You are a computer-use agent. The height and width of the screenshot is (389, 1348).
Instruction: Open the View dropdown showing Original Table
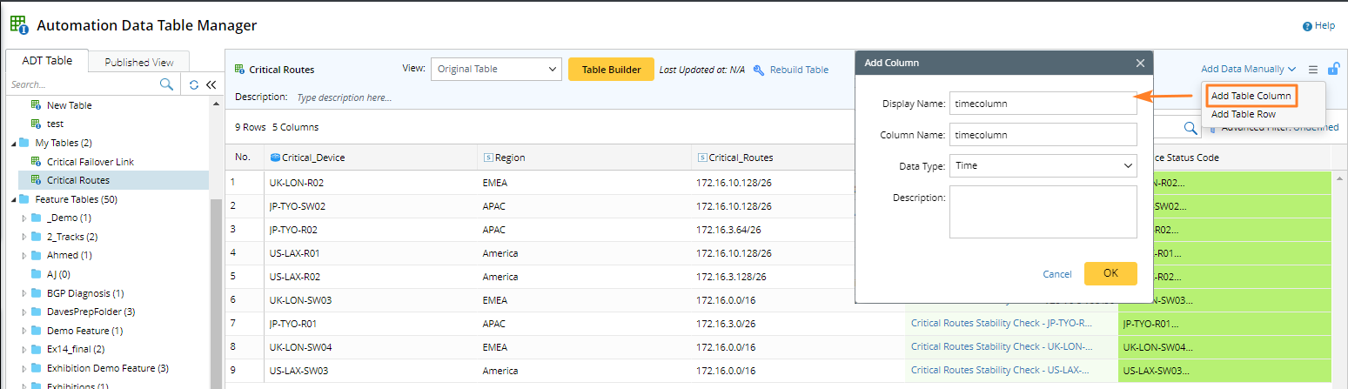pos(496,69)
